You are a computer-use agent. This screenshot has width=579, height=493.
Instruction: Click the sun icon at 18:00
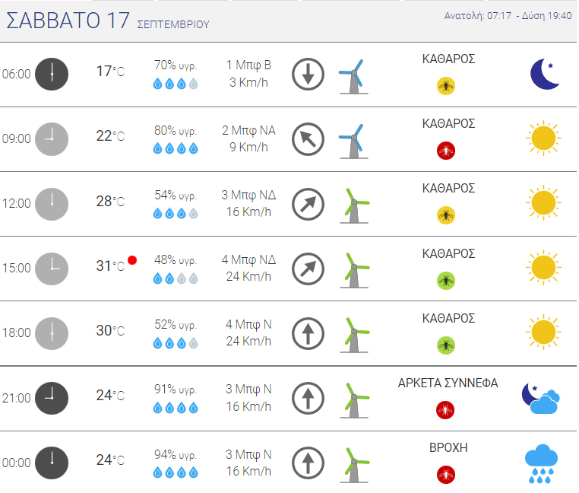543,332
